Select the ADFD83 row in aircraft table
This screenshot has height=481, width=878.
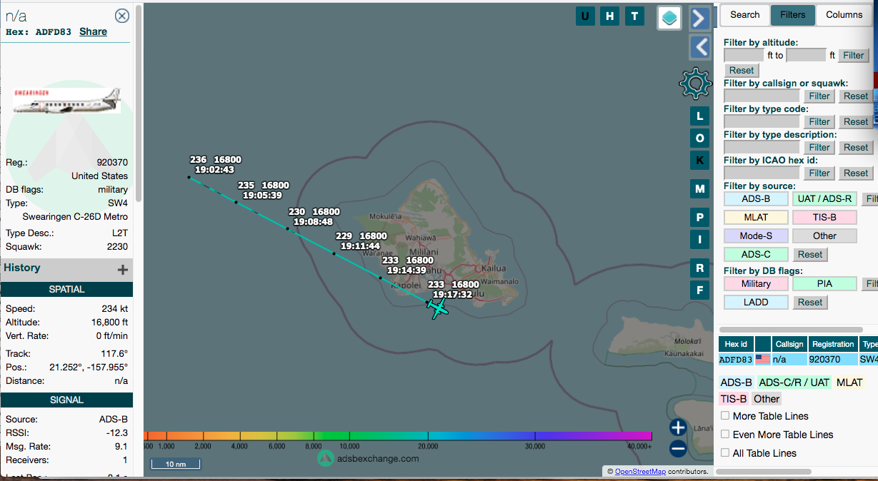point(798,360)
